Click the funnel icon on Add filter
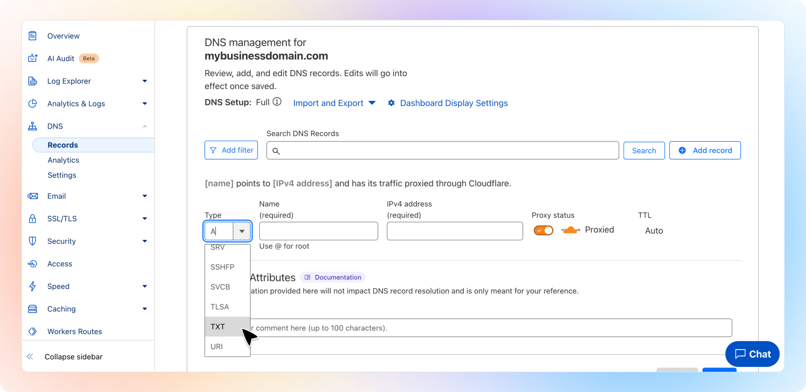The image size is (806, 392). pyautogui.click(x=213, y=150)
